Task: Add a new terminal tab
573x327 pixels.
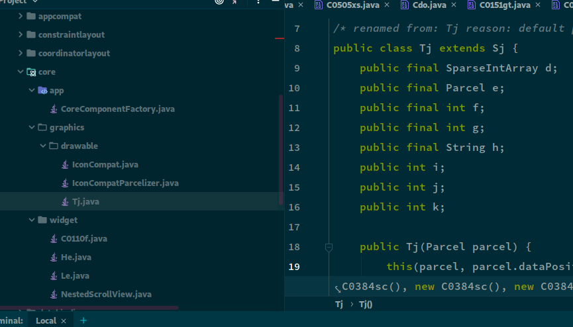Action: click(83, 320)
